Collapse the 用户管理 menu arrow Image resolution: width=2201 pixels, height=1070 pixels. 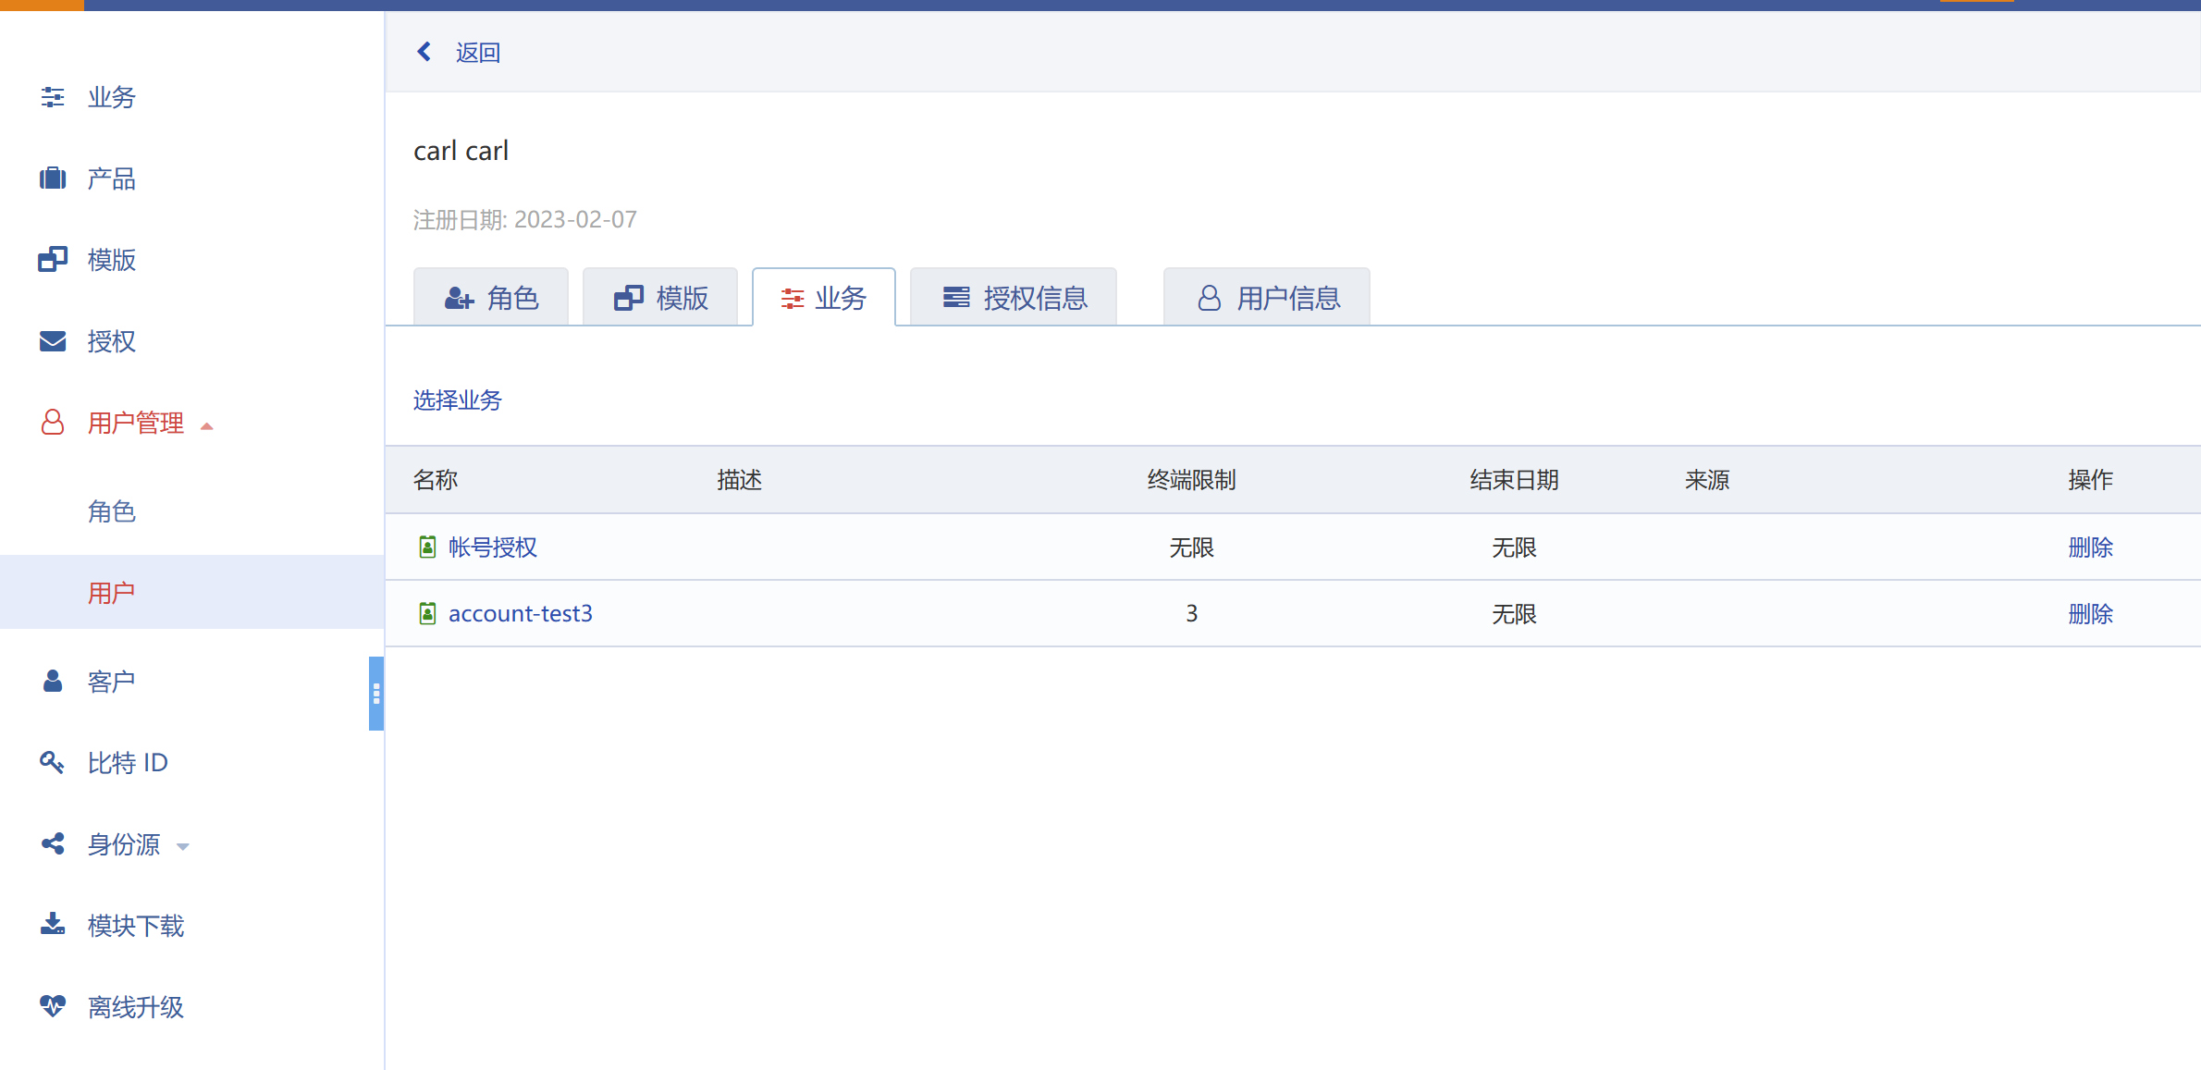point(207,426)
